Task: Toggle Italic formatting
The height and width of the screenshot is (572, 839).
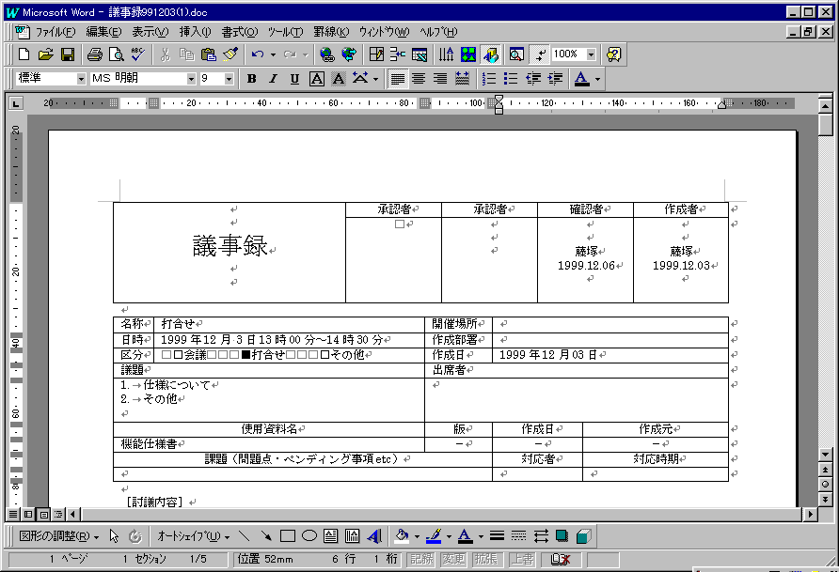Action: [273, 79]
